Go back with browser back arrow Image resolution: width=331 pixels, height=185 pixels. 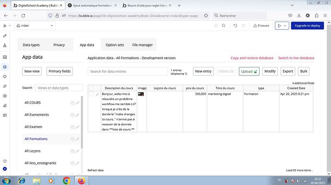point(6,16)
